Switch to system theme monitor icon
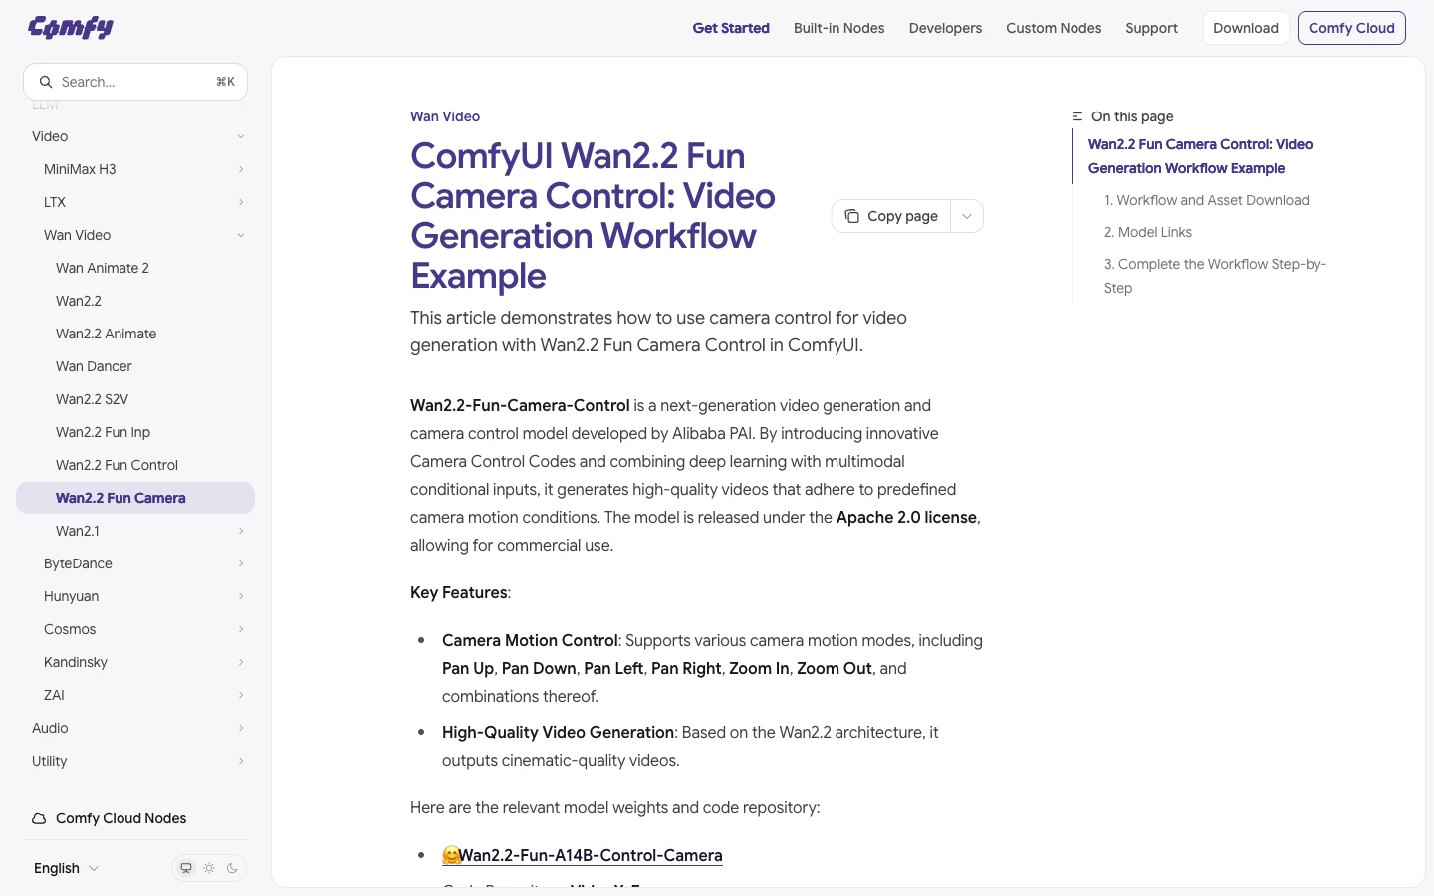Image resolution: width=1434 pixels, height=896 pixels. point(186,868)
